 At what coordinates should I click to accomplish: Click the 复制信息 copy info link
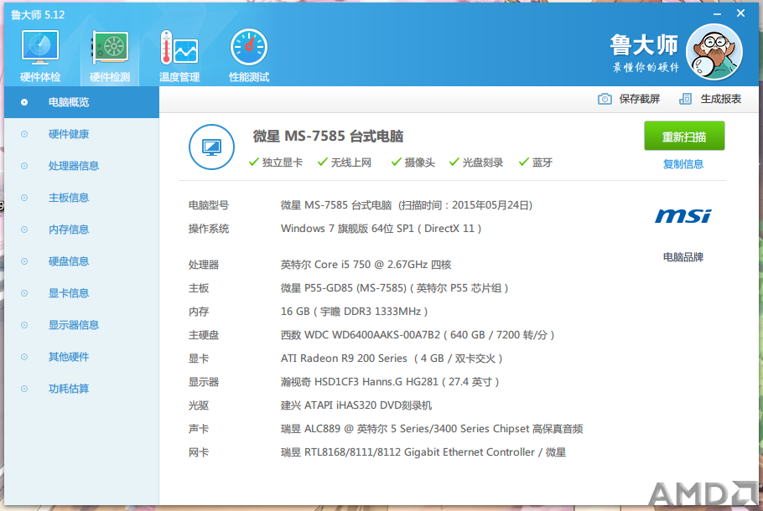coord(683,164)
